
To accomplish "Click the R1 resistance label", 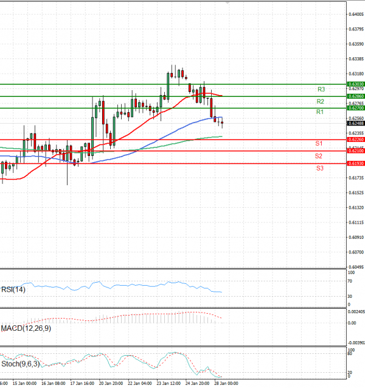I will (320, 112).
